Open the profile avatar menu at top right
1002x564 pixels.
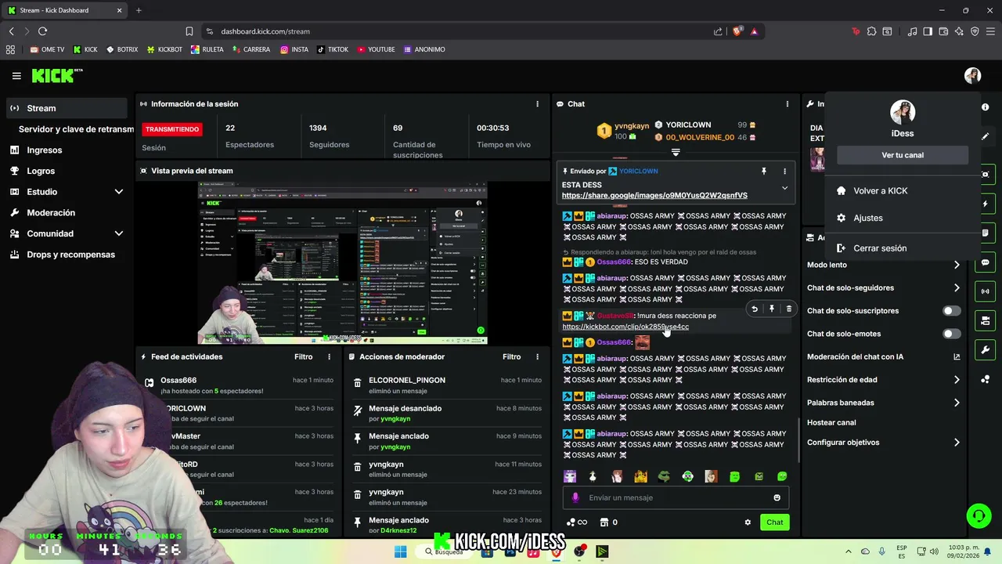click(972, 76)
